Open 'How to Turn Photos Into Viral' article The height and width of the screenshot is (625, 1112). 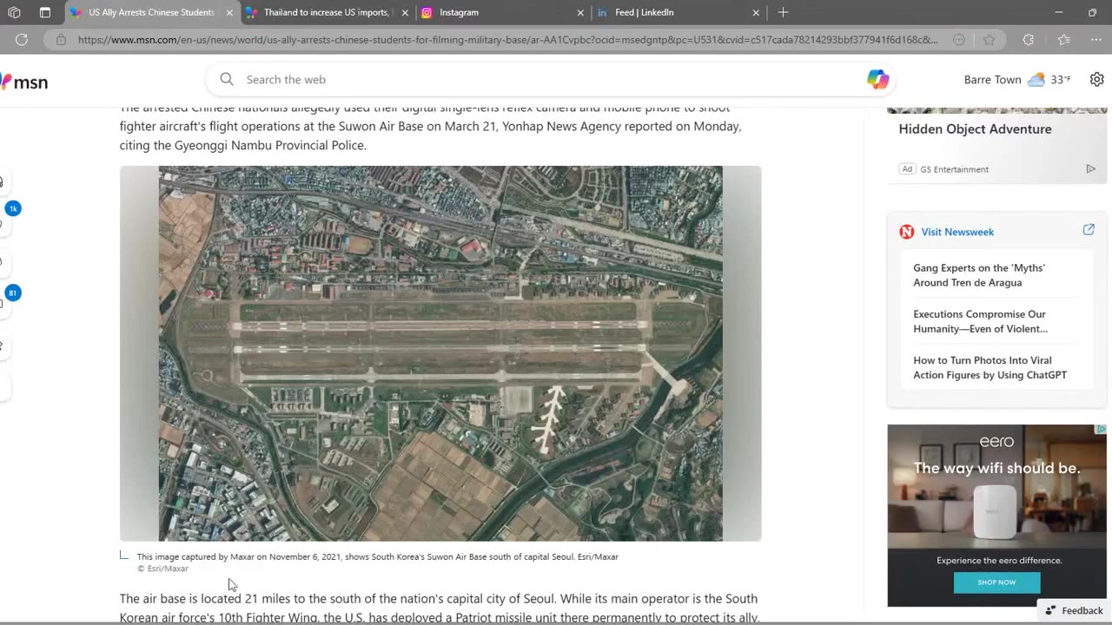pos(990,367)
